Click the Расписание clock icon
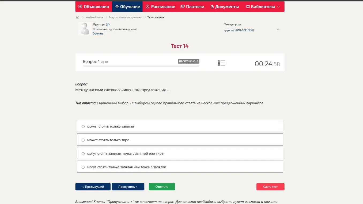 148,7
